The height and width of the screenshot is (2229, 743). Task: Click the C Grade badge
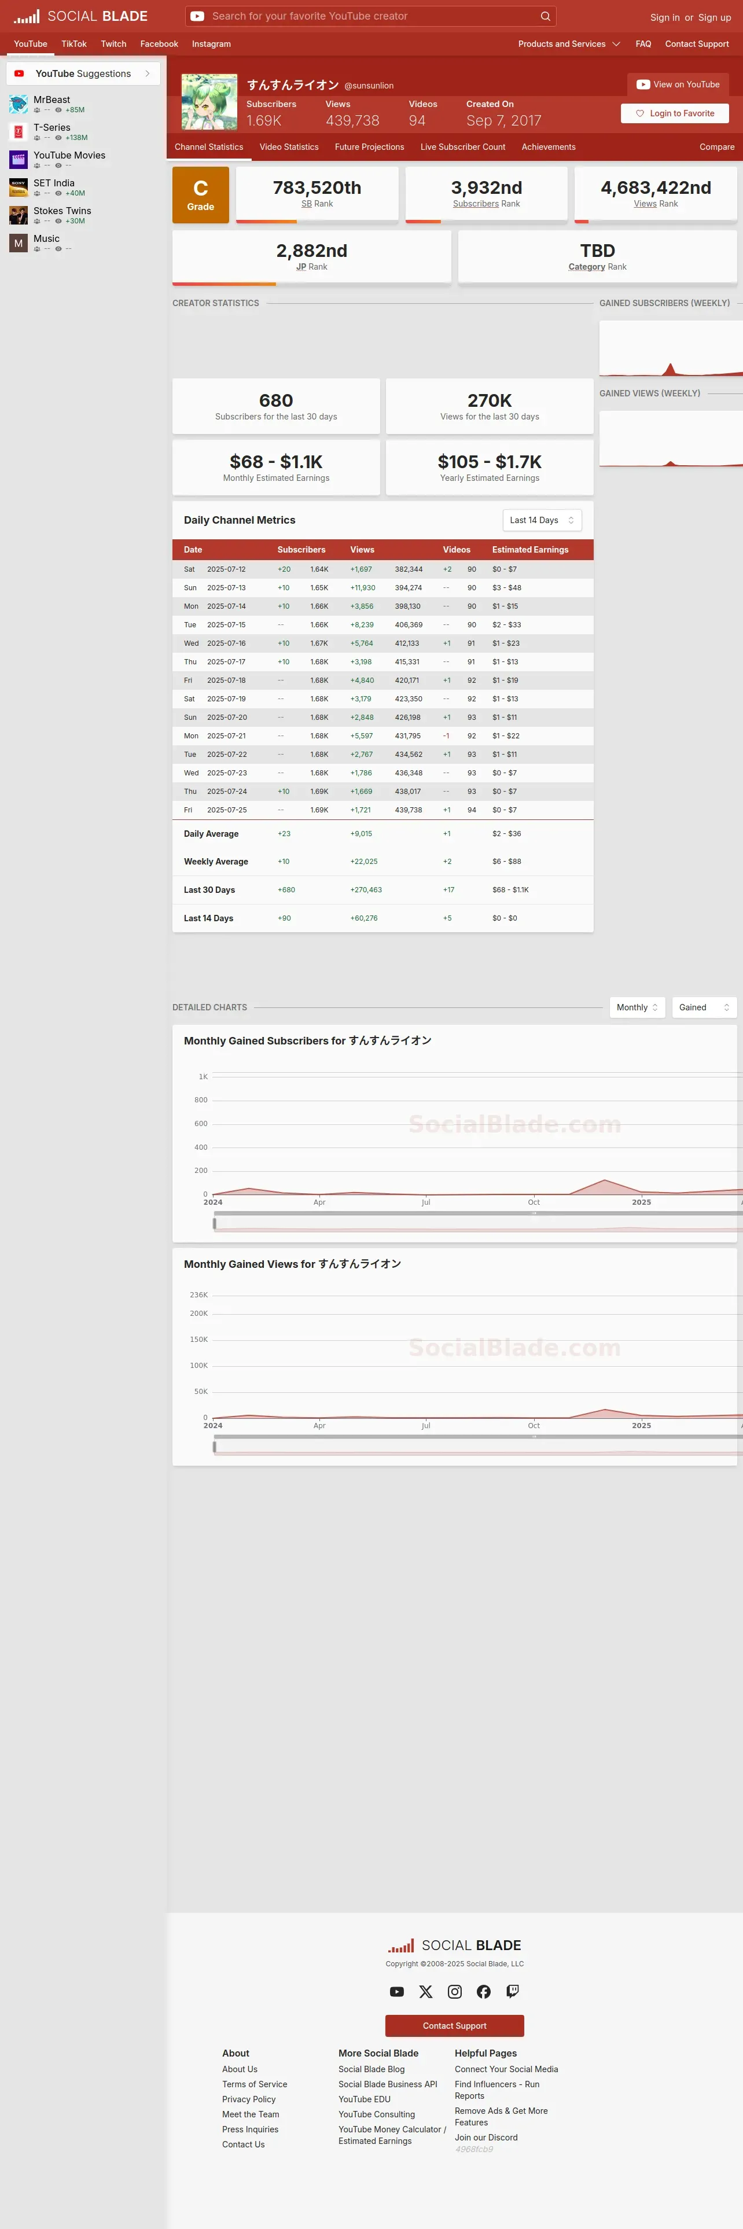coord(201,194)
